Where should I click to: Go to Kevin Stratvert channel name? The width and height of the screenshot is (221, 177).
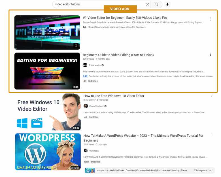pos(96,106)
